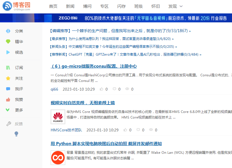Open the go-micro微服务consul配置 article

pyautogui.click(x=94, y=66)
